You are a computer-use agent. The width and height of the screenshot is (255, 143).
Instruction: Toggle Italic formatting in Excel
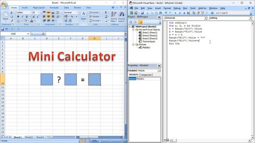coord(22,17)
